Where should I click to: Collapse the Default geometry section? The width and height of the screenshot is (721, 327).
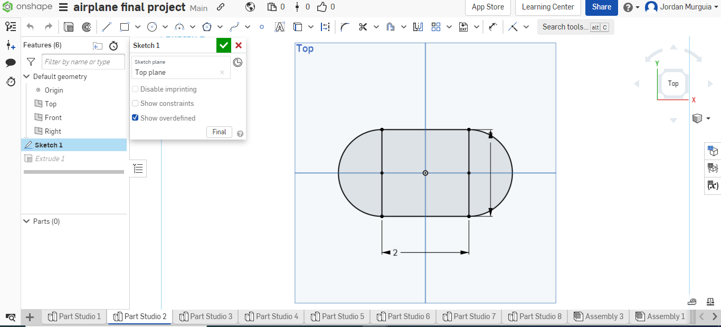(26, 76)
